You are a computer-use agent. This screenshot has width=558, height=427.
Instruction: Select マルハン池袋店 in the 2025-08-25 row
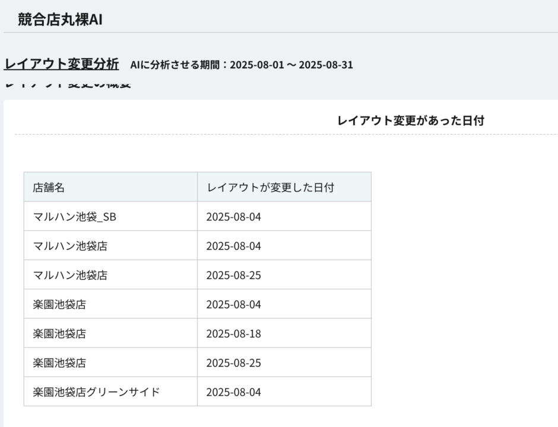70,275
